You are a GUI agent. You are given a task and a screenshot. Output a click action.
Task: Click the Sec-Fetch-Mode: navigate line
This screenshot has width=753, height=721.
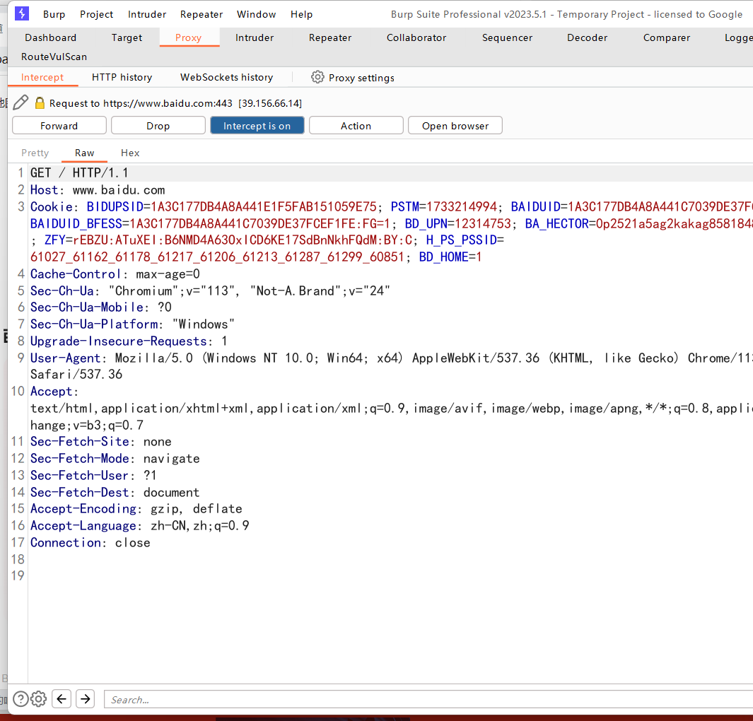pyautogui.click(x=115, y=459)
